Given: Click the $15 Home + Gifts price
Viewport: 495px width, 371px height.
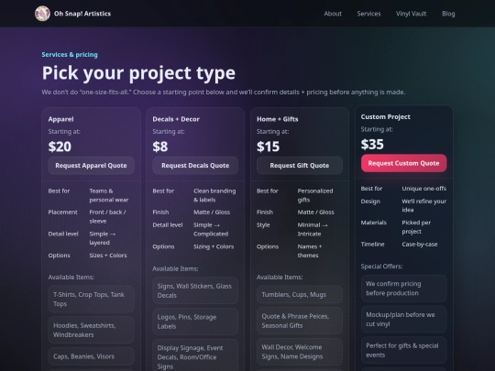Looking at the screenshot, I should pyautogui.click(x=268, y=147).
